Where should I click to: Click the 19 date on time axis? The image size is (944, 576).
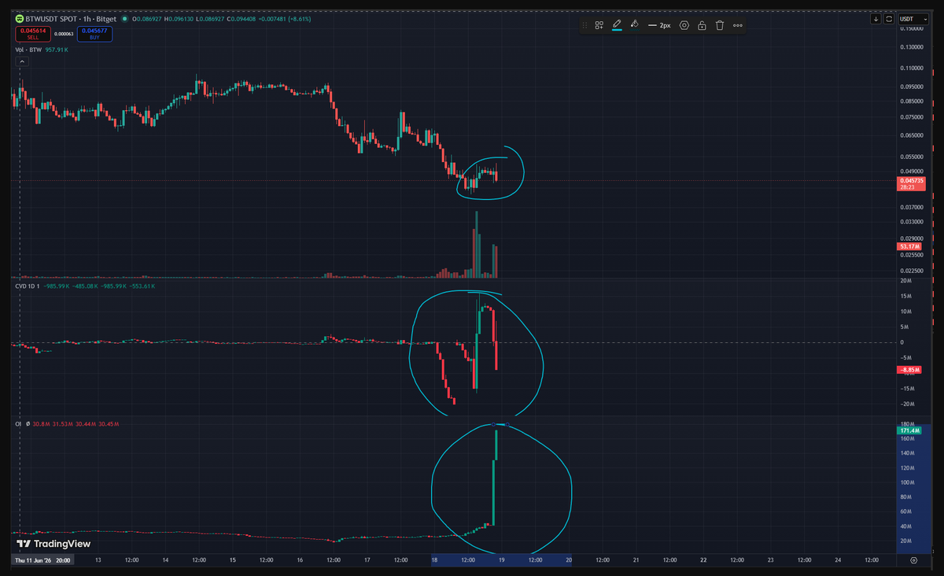coord(501,560)
